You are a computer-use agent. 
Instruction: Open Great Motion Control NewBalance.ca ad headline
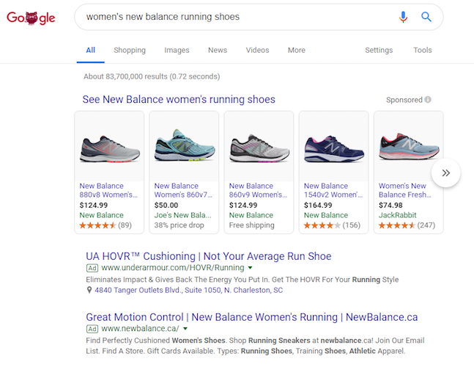pos(252,317)
